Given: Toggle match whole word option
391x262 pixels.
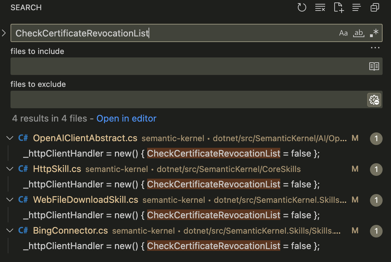Looking at the screenshot, I should point(358,33).
